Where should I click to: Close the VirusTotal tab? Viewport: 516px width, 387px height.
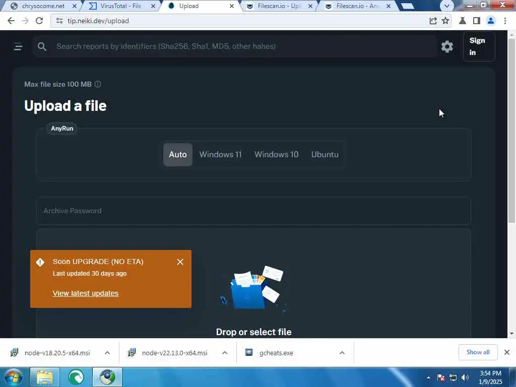click(x=153, y=6)
